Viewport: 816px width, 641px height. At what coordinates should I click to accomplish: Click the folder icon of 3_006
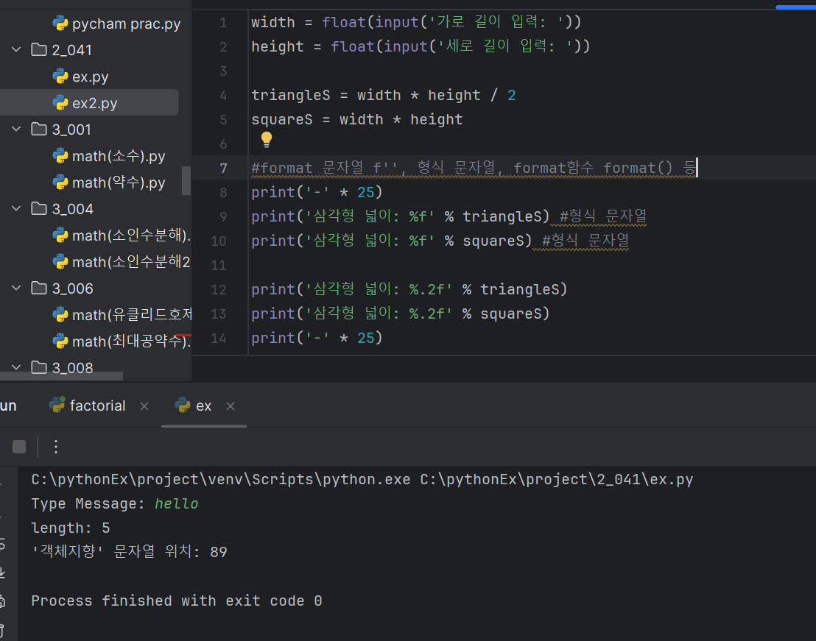(39, 288)
